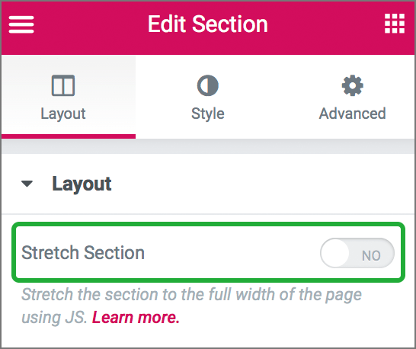The width and height of the screenshot is (416, 349).
Task: Click the pink underline beneath the Layout tab
Action: (x=69, y=136)
